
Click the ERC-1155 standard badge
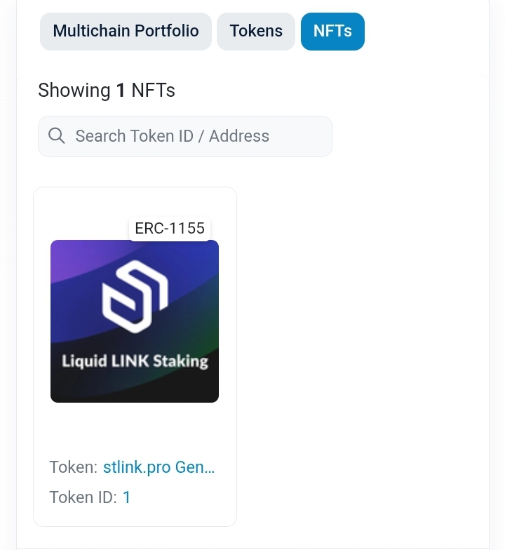[170, 229]
